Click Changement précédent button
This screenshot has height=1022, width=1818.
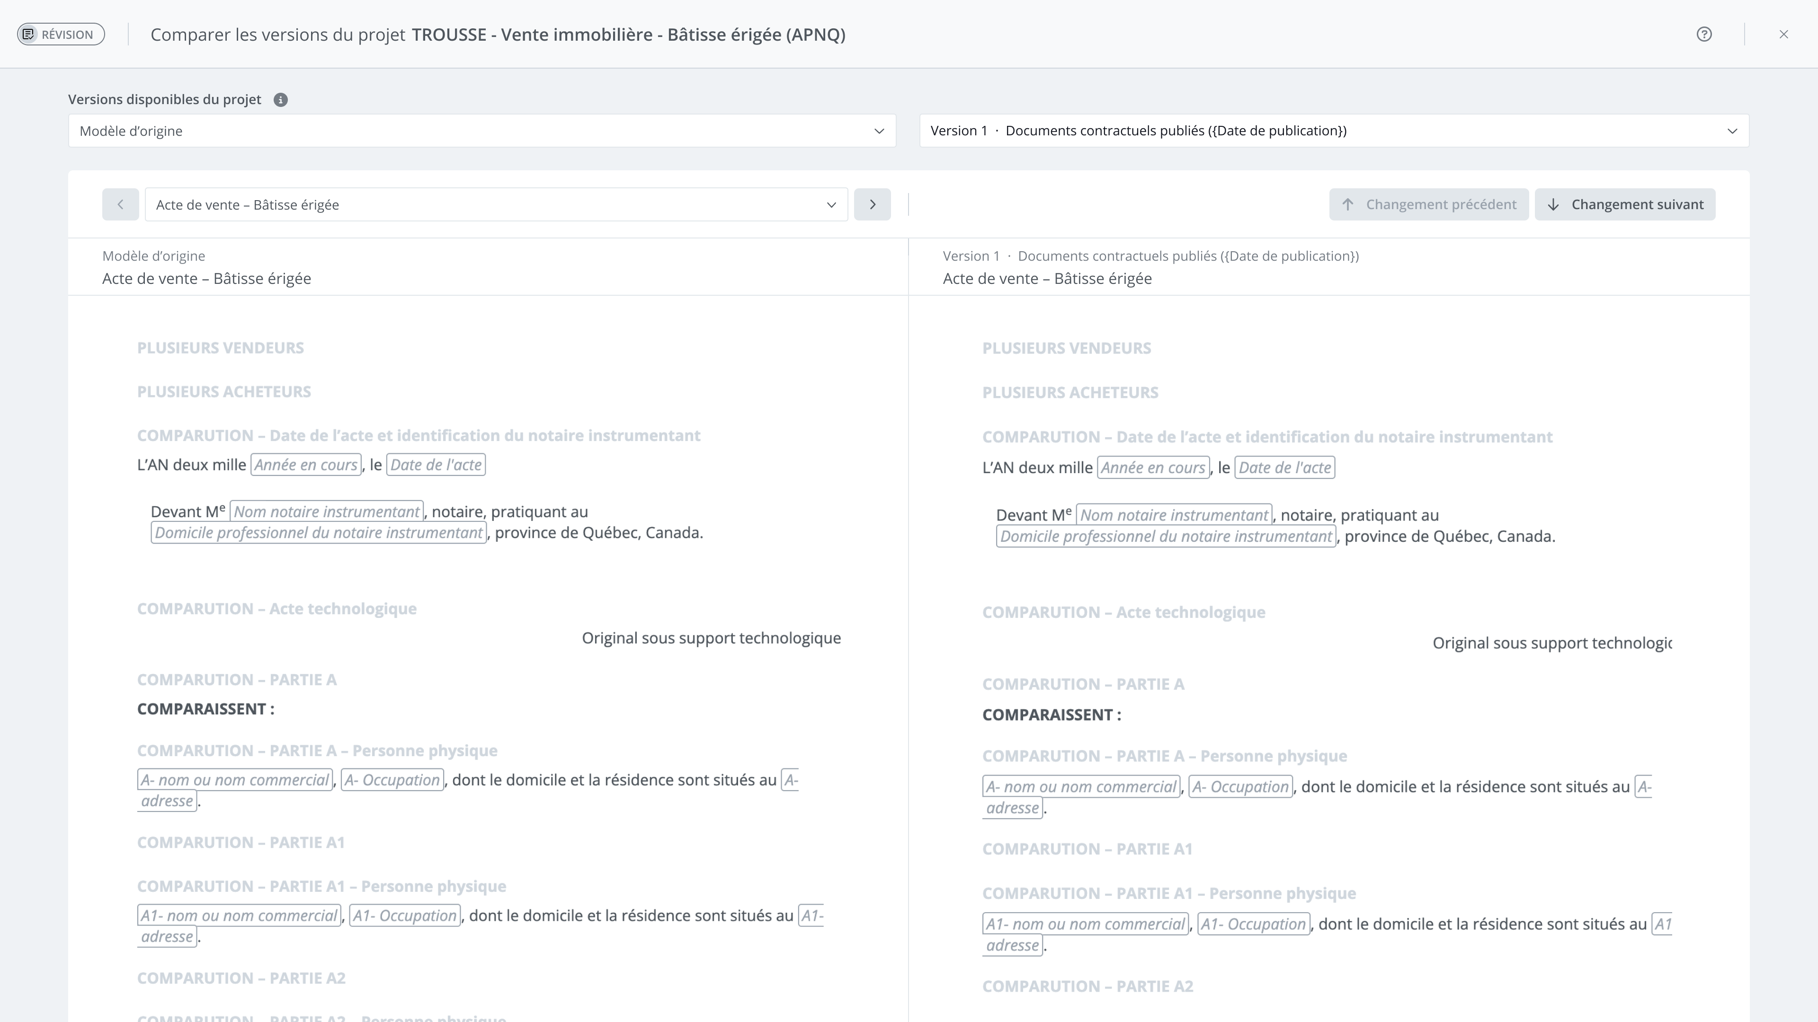[1428, 204]
